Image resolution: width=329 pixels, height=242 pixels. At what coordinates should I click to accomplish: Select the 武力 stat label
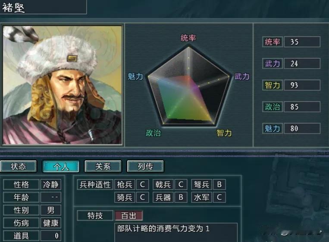pyautogui.click(x=273, y=63)
